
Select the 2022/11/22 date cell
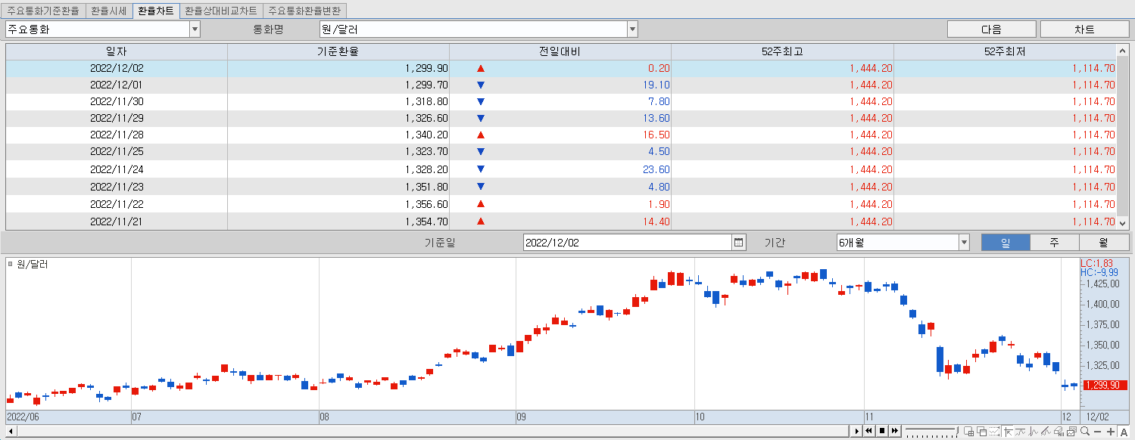pos(117,204)
